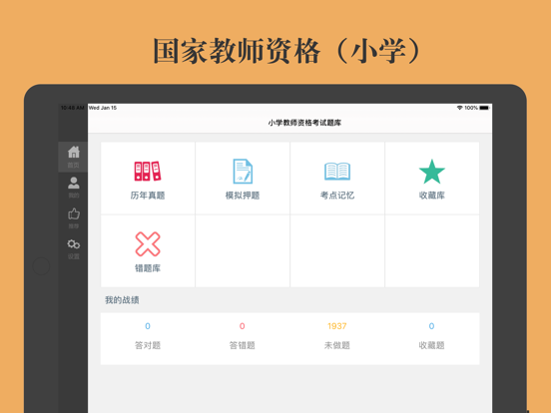Click the 答对题 label
The image size is (551, 413).
pos(148,345)
